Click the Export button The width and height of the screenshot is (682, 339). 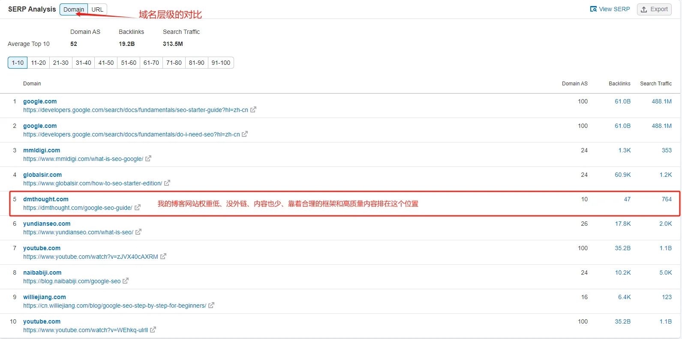(654, 9)
